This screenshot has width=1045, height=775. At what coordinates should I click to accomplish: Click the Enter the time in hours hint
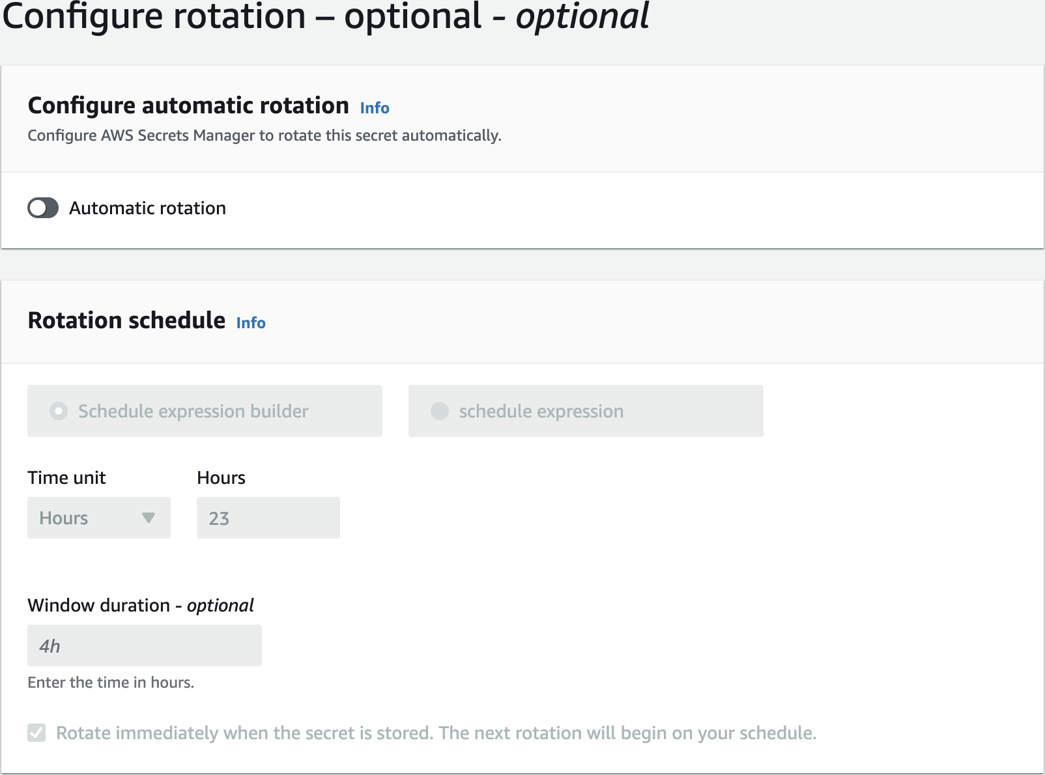tap(111, 683)
